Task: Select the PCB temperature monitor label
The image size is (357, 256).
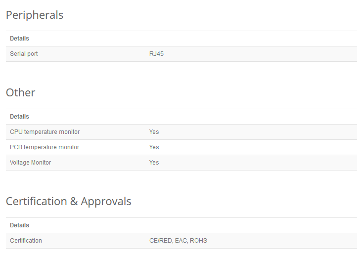Action: tap(45, 147)
